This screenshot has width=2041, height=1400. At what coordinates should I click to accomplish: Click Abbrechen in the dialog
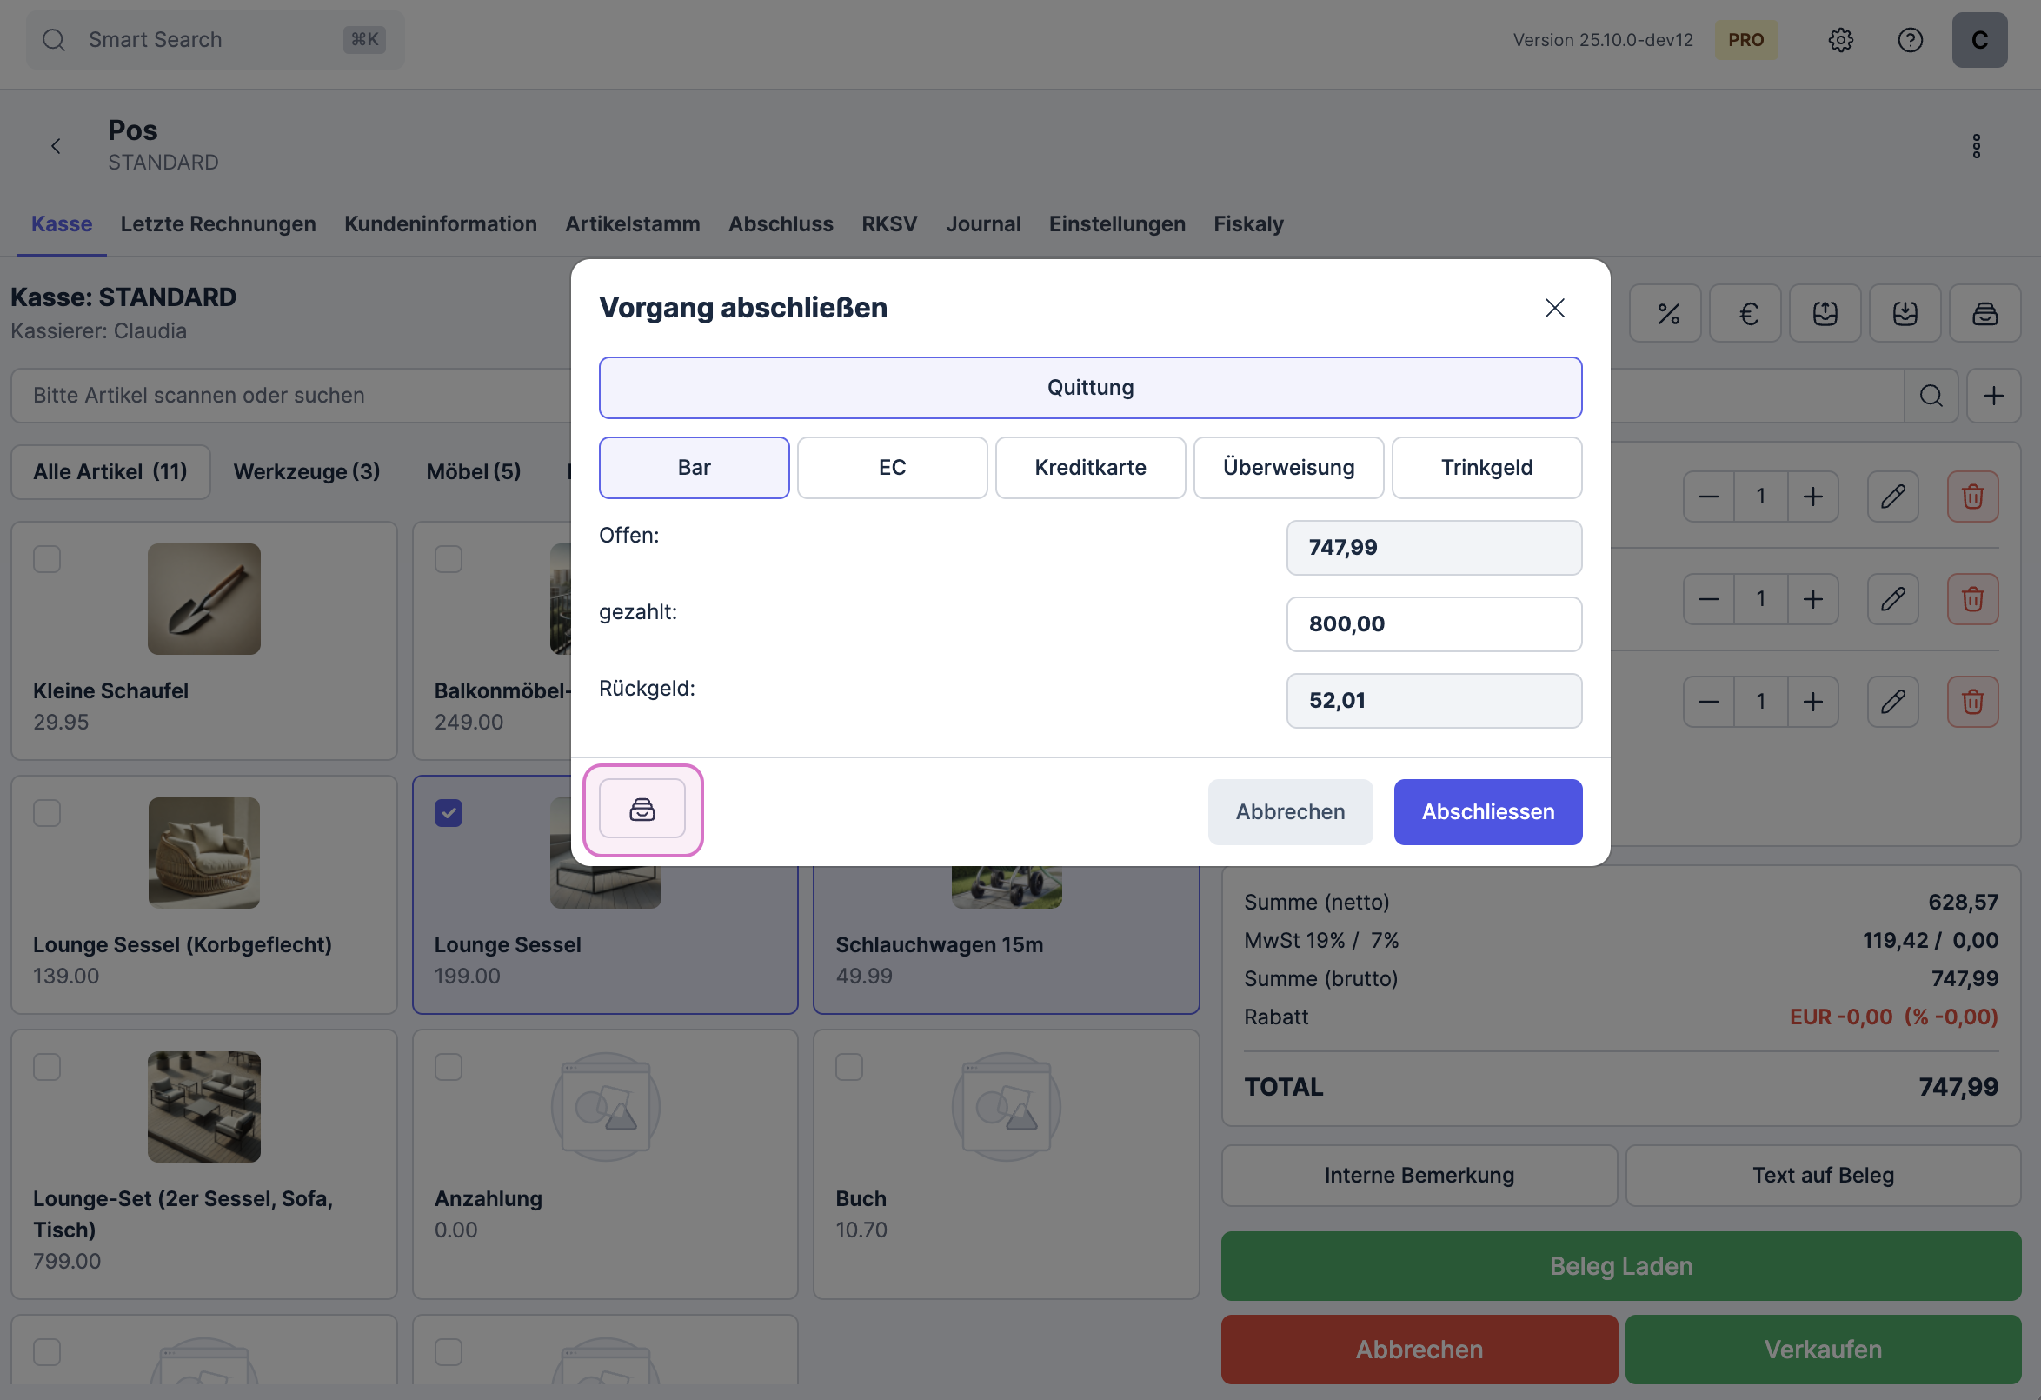pos(1289,812)
